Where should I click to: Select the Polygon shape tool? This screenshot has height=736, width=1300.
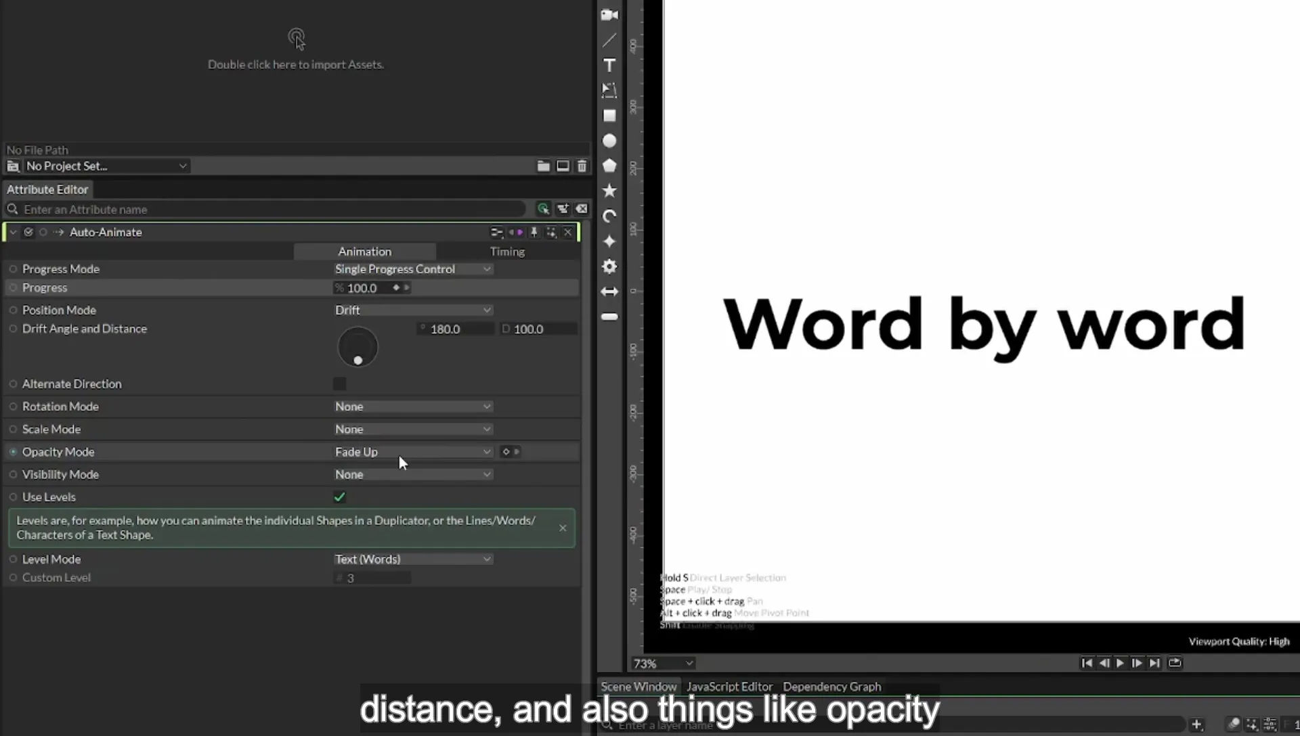click(609, 166)
